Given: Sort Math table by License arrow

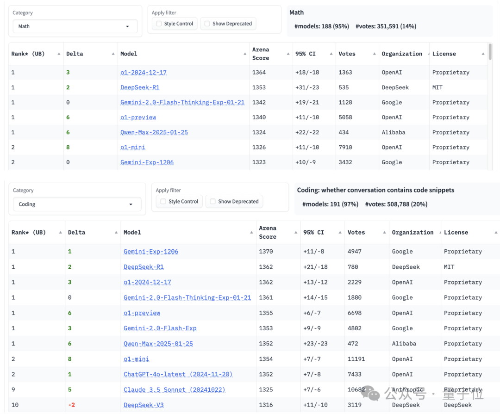Looking at the screenshot, I should (483, 54).
